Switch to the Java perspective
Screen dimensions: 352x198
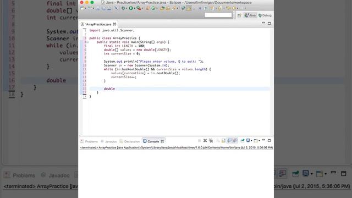(x=250, y=15)
